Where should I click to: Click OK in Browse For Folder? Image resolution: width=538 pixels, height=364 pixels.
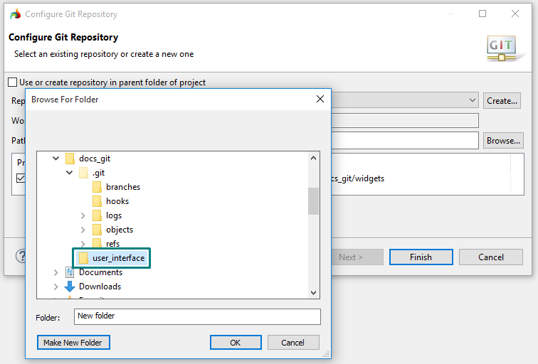click(x=236, y=343)
